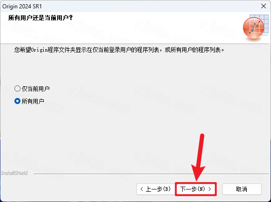Click the separator line beside InstallShield
This screenshot has width=271, height=202.
tap(152, 174)
